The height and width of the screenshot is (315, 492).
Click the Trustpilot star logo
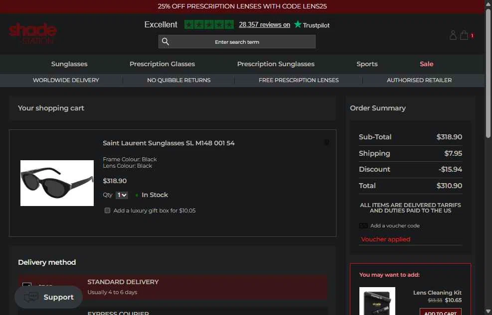[x=298, y=24]
